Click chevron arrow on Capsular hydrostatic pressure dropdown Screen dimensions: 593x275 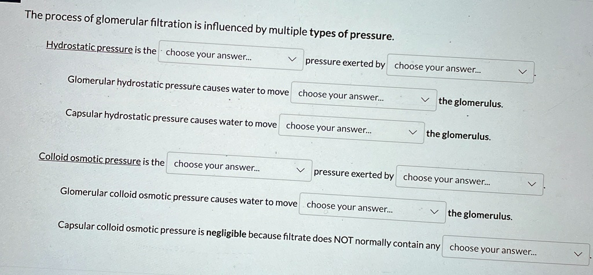(x=413, y=132)
